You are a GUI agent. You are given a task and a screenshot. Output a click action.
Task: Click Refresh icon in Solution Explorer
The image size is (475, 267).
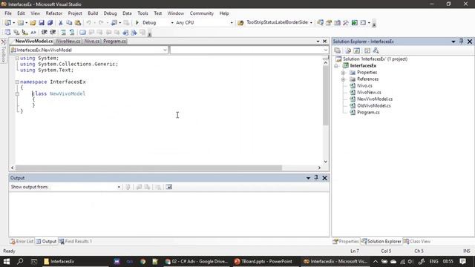coord(356,50)
